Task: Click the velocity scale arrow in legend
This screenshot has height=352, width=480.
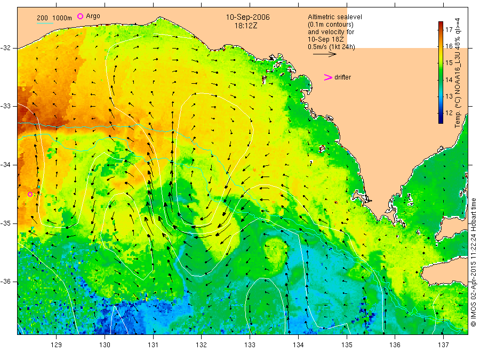Action: [324, 54]
